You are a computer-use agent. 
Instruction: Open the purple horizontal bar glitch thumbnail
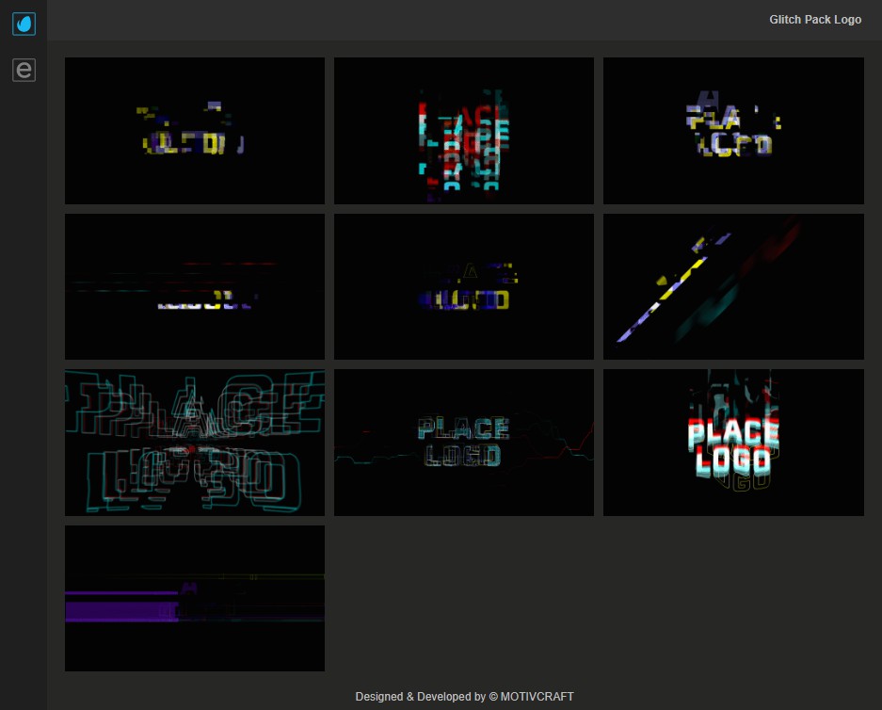pyautogui.click(x=195, y=598)
